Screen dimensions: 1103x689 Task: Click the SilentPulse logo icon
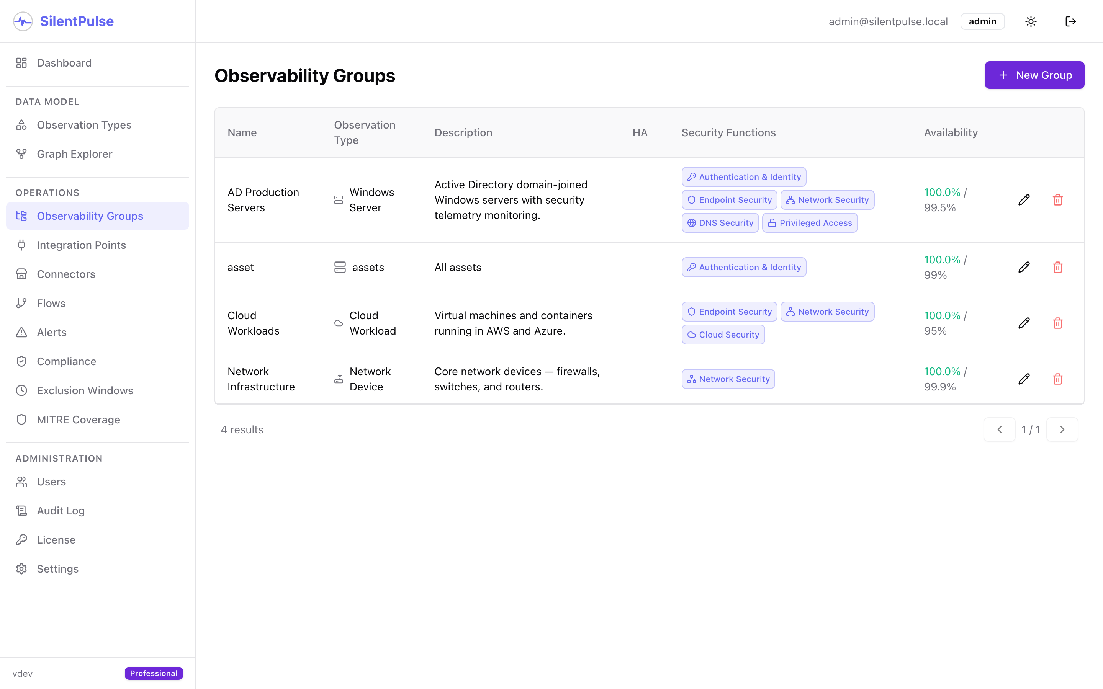[23, 21]
